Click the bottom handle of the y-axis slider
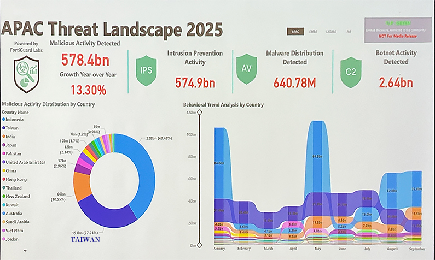Screen dimensions: 435x260 pos(200,246)
